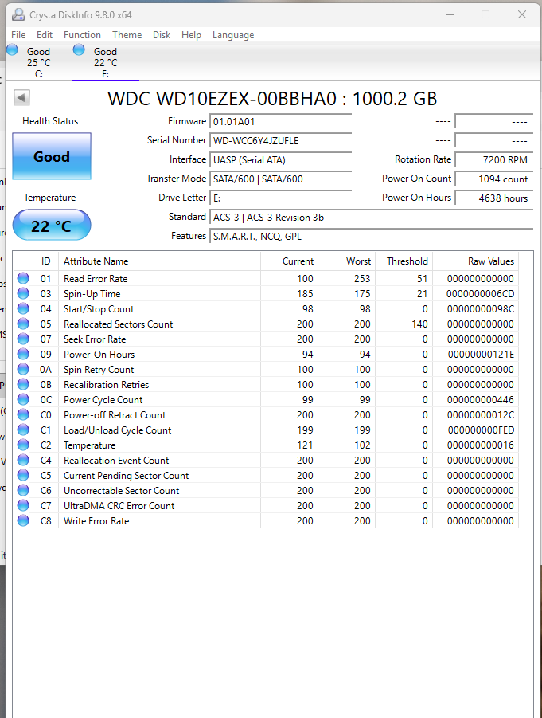Click the Good health status button

tap(52, 156)
